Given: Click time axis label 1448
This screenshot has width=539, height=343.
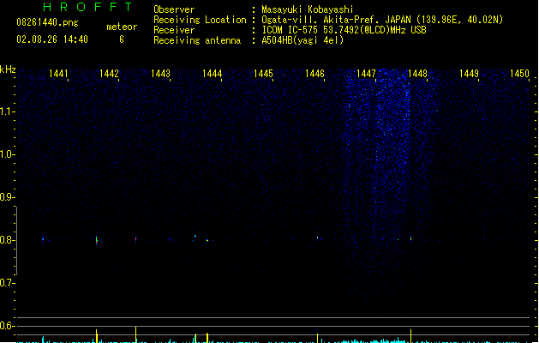Looking at the screenshot, I should coord(417,74).
